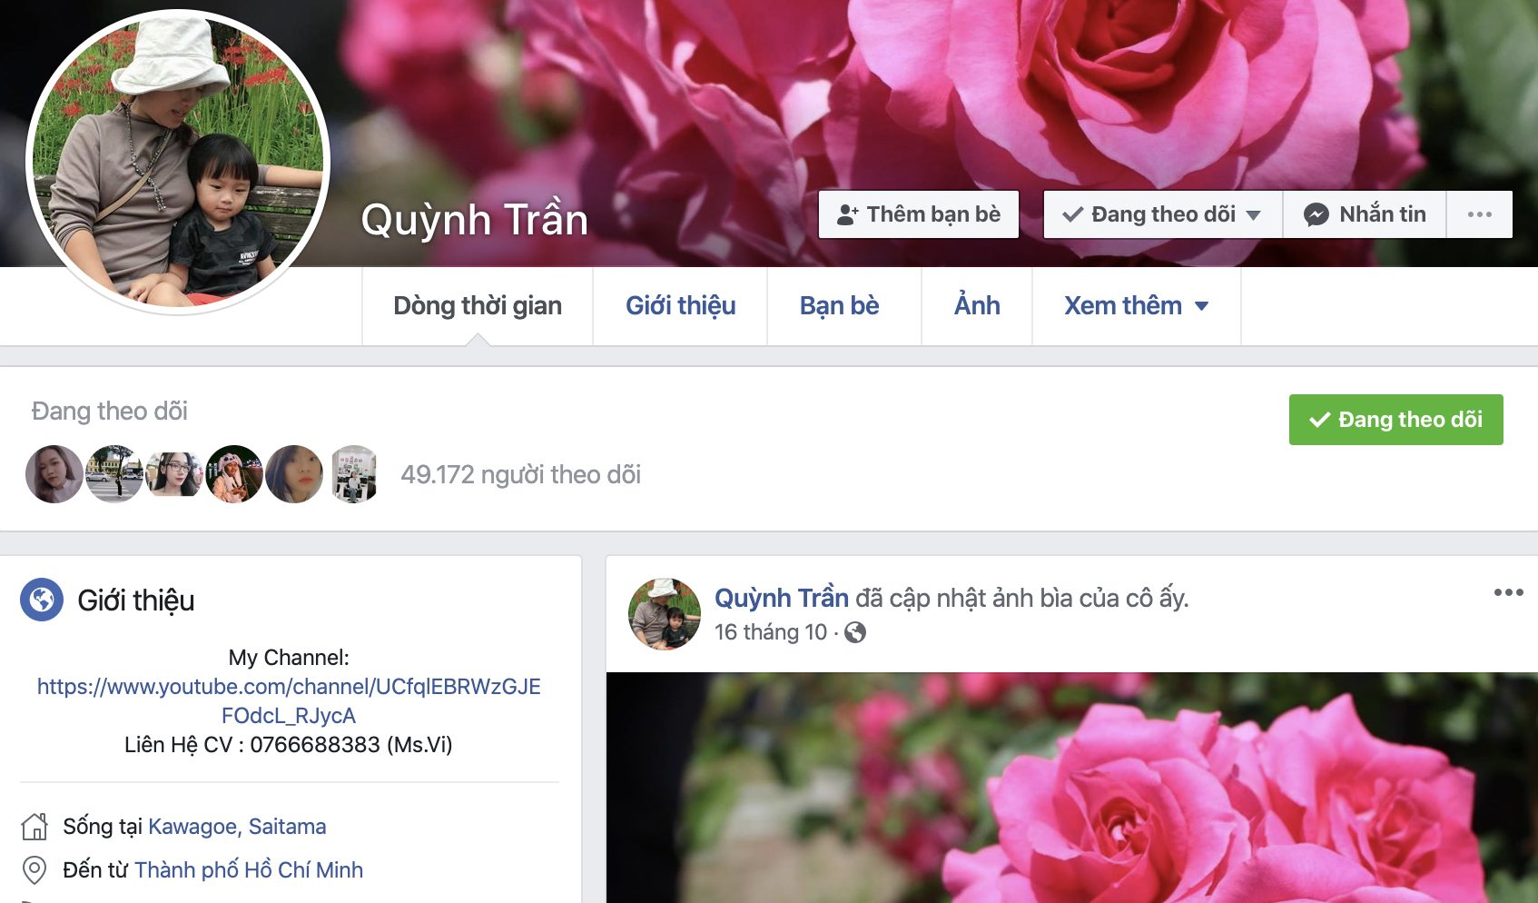Click the Quỳnh Trần name in post header

click(x=781, y=599)
